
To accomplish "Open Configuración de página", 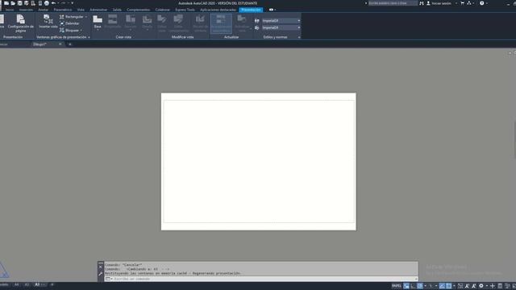I will 20,23.
